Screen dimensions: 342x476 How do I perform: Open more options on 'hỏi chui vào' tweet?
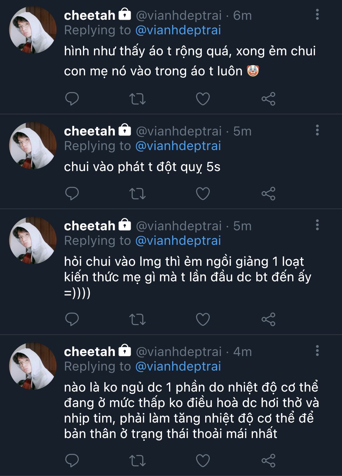(x=317, y=225)
